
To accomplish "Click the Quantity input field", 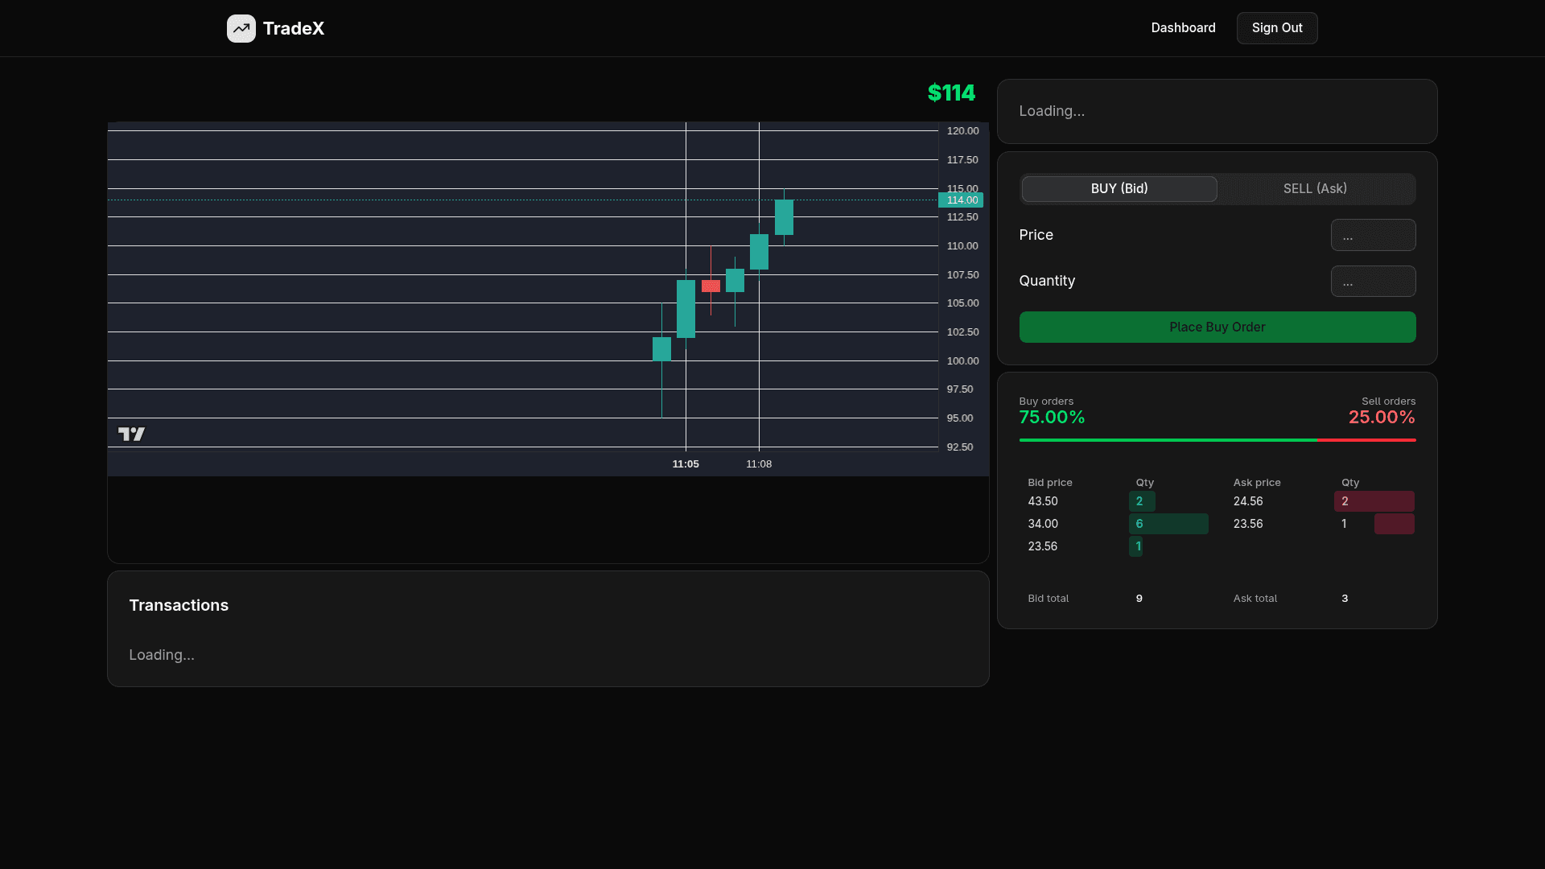I will (x=1373, y=281).
